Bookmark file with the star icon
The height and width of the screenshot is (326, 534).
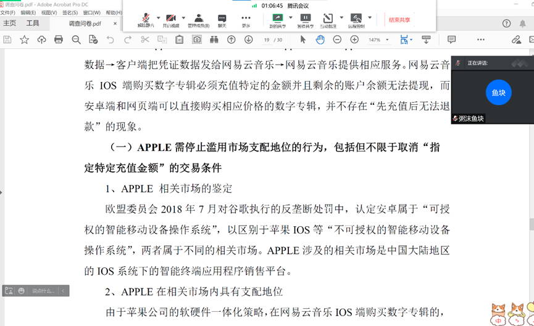coord(24,40)
